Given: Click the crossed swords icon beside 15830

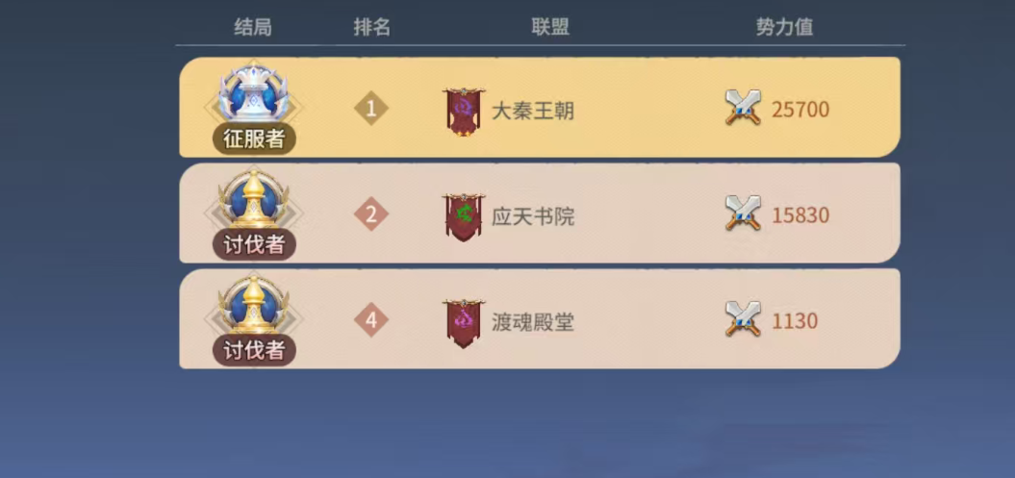Looking at the screenshot, I should click(743, 214).
